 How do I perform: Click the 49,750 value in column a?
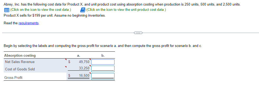point(84,62)
